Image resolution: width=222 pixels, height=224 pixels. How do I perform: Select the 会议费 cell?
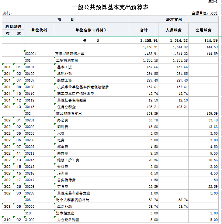[x=91, y=166]
